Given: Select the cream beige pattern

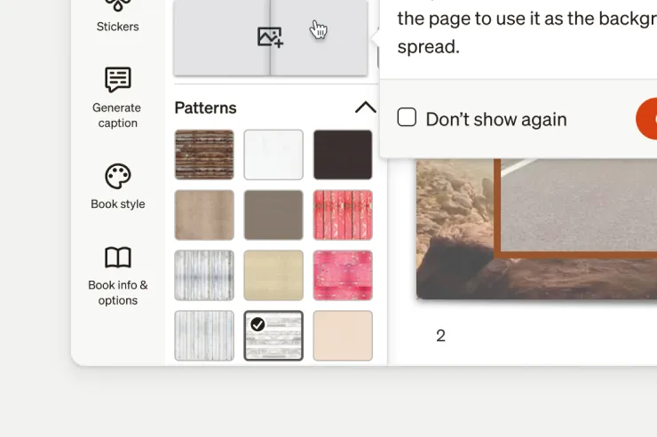Looking at the screenshot, I should coord(273,275).
